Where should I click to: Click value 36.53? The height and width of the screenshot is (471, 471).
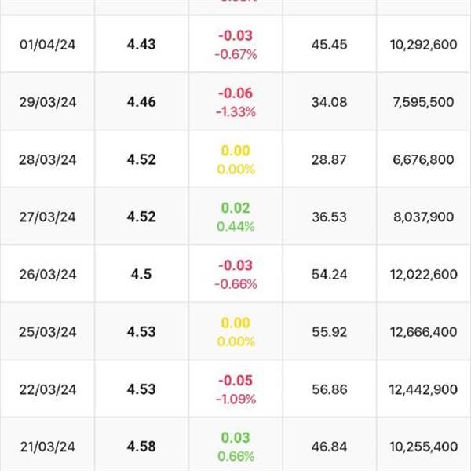tap(329, 217)
